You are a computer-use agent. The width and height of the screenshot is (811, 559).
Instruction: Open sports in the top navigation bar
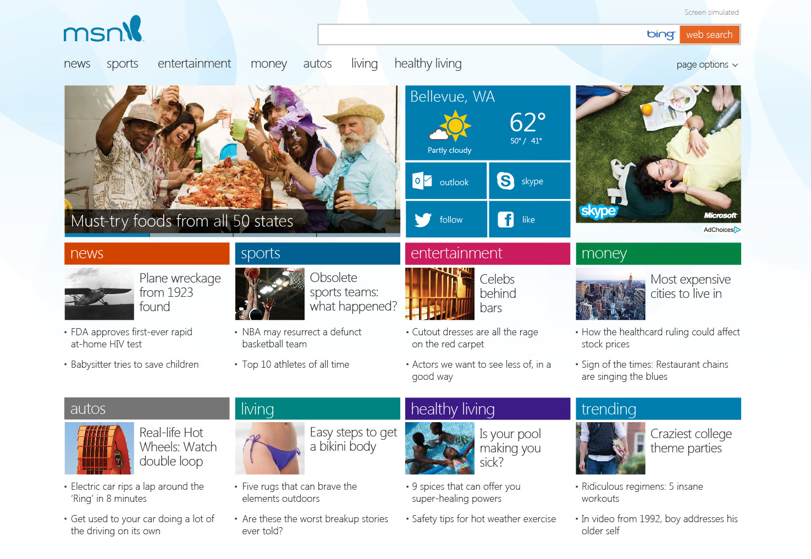[123, 64]
